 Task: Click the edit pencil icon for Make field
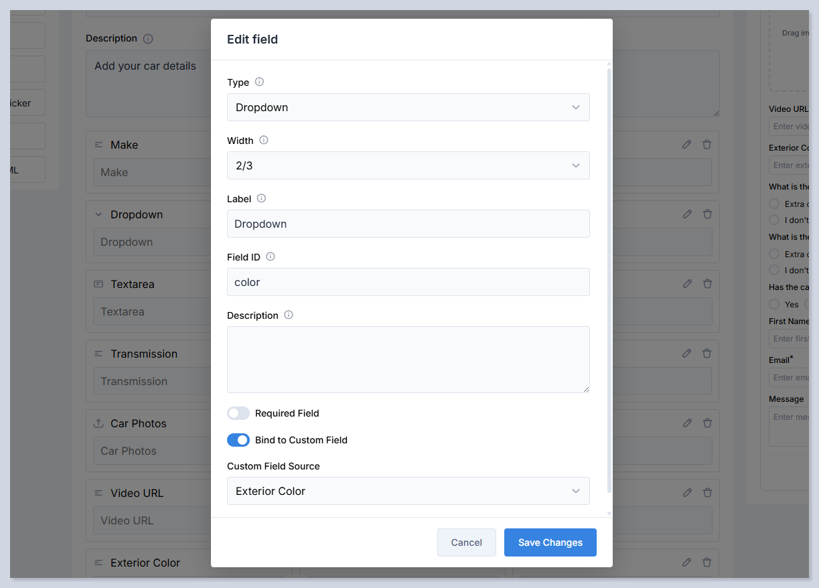pos(686,145)
